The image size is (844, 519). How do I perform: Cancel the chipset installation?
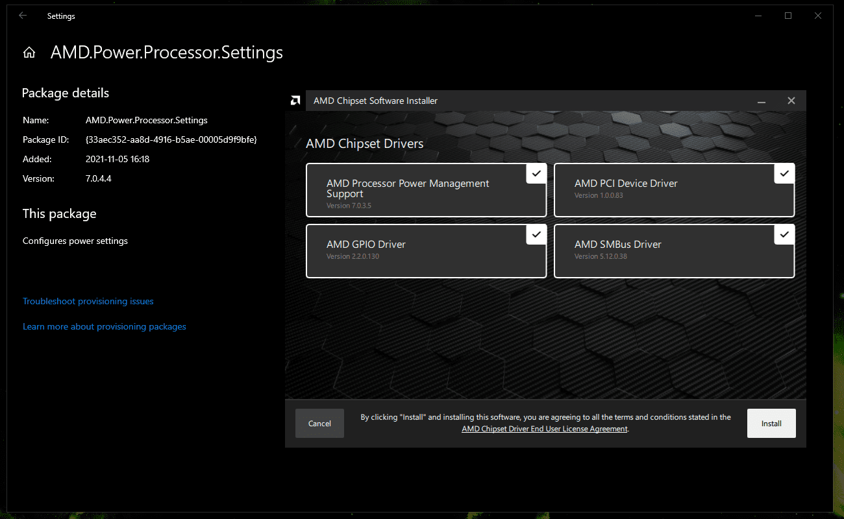pos(319,423)
